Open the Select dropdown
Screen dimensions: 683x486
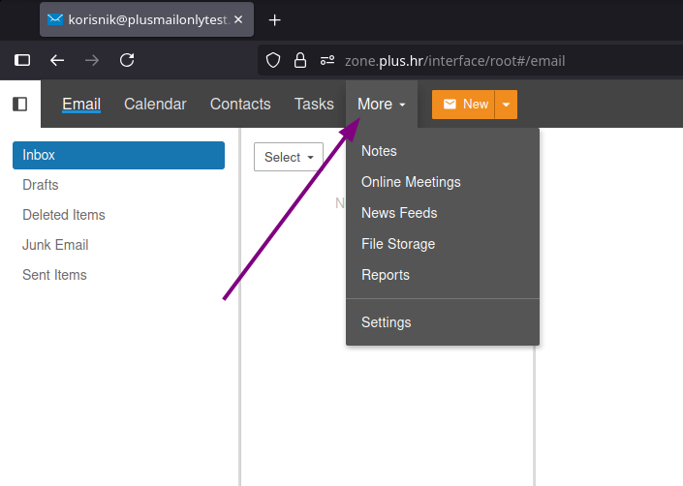[289, 157]
